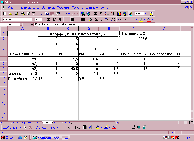
Task: Increase decimal places
Action: [107, 20]
